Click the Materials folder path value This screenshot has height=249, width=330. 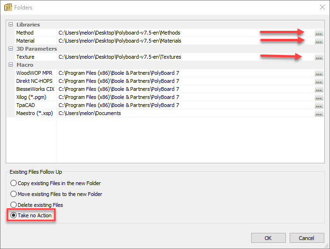(x=120, y=41)
